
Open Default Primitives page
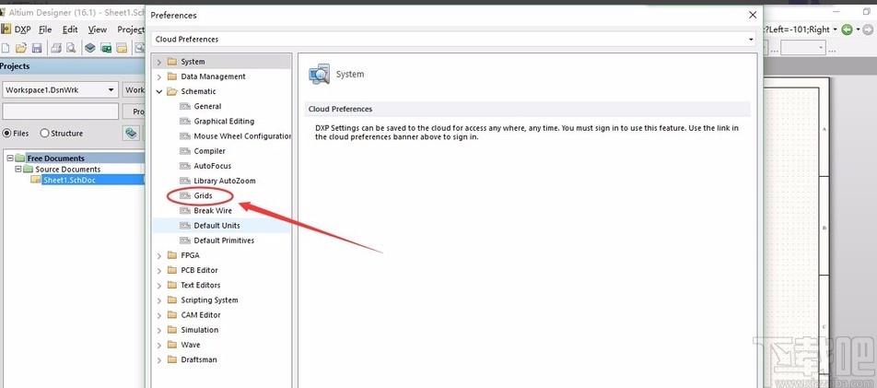tap(224, 241)
